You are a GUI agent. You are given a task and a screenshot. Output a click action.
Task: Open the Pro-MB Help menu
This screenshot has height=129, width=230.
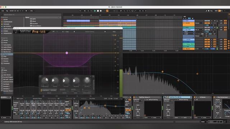click(114, 32)
